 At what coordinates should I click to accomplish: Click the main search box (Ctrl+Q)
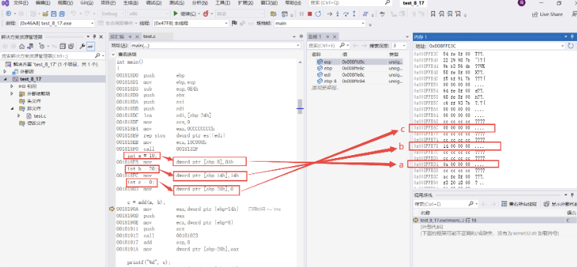[351, 3]
